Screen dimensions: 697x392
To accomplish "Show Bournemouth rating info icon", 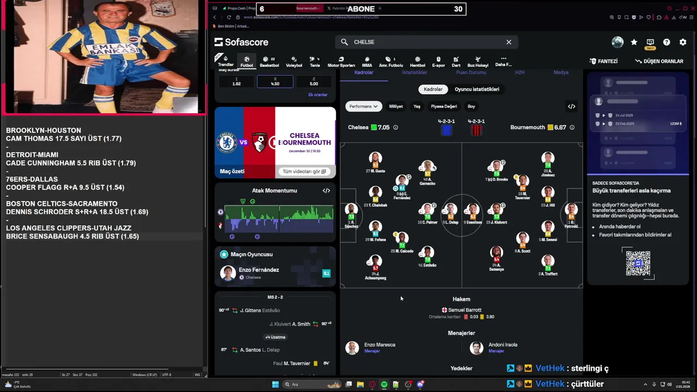I will 572,127.
